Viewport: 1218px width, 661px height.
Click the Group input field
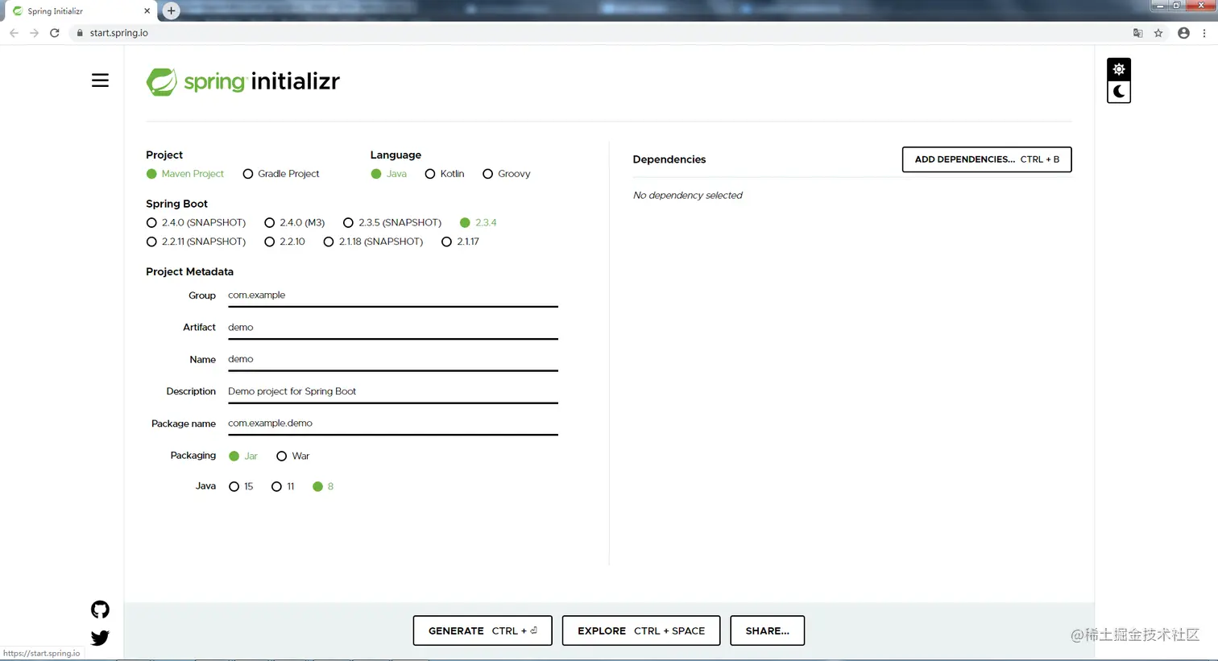point(393,295)
